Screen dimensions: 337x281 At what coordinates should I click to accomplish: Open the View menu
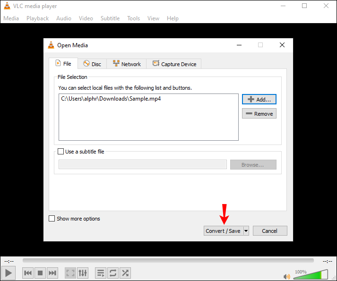[154, 18]
